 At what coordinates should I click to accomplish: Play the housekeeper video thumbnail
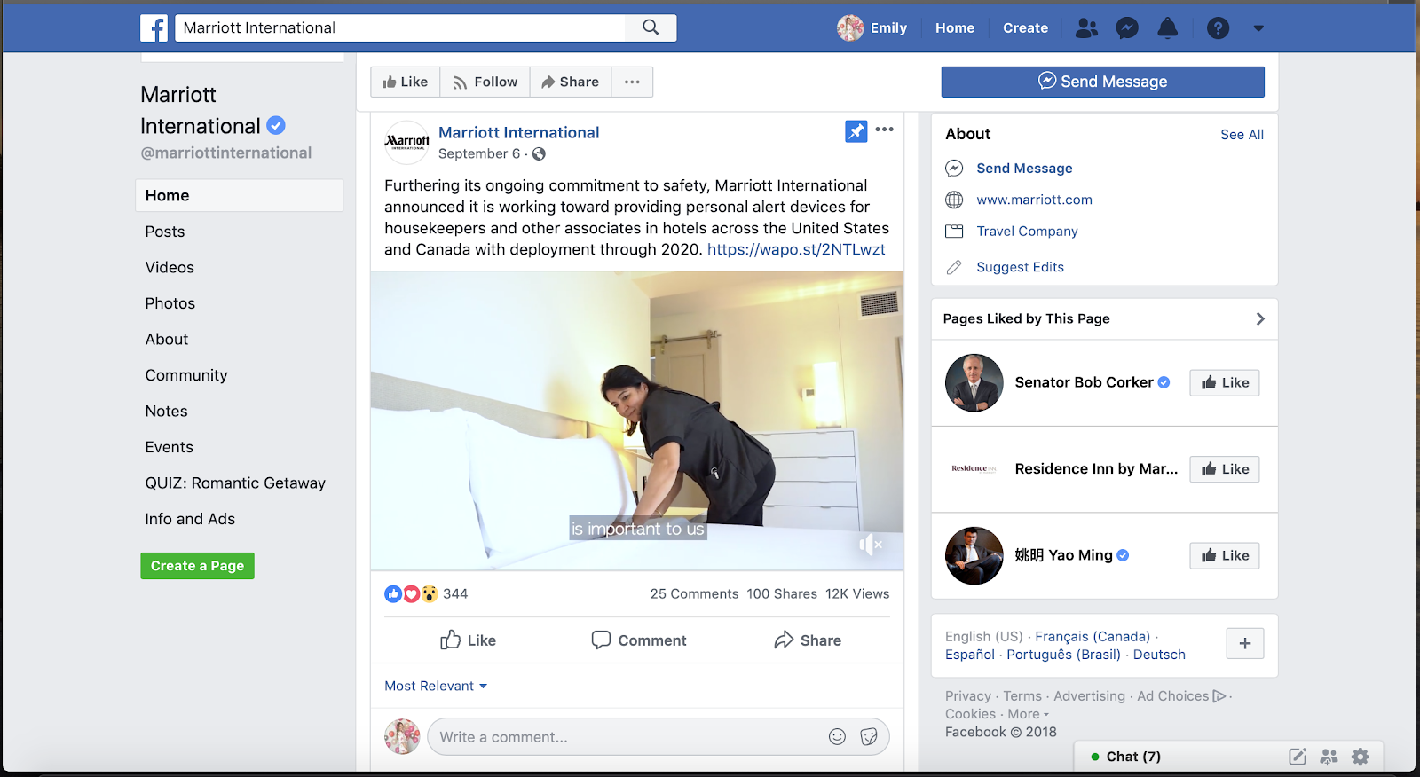click(x=637, y=420)
